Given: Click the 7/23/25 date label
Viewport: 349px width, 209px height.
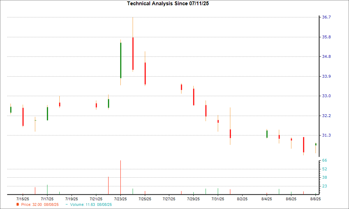Looking at the screenshot, I should coord(120,199).
